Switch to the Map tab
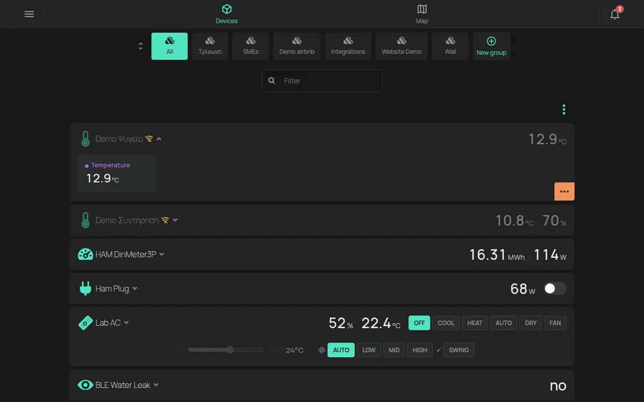Screen dimensions: 644x402 point(422,14)
